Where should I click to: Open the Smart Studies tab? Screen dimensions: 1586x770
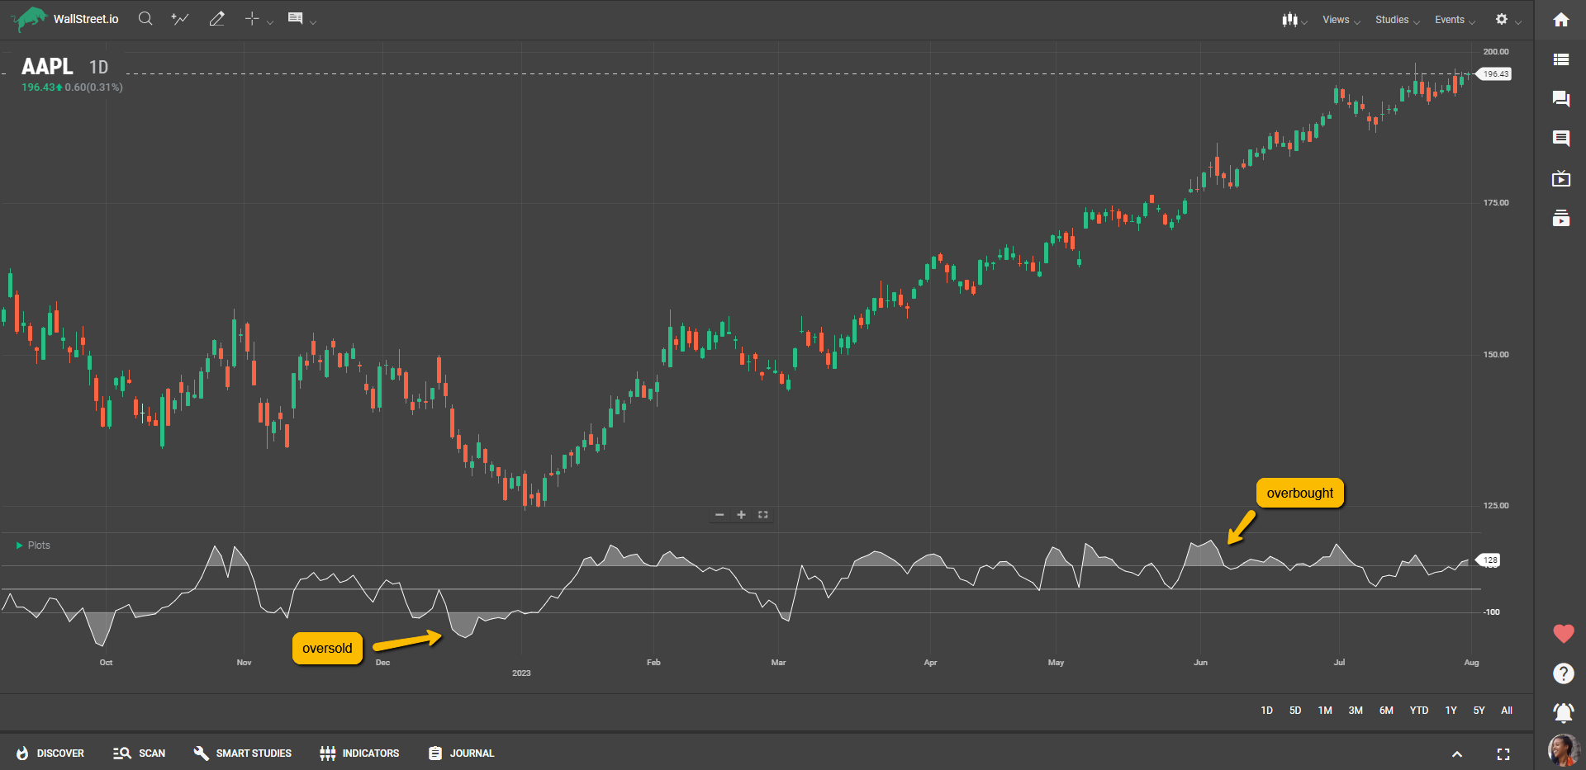pyautogui.click(x=243, y=753)
